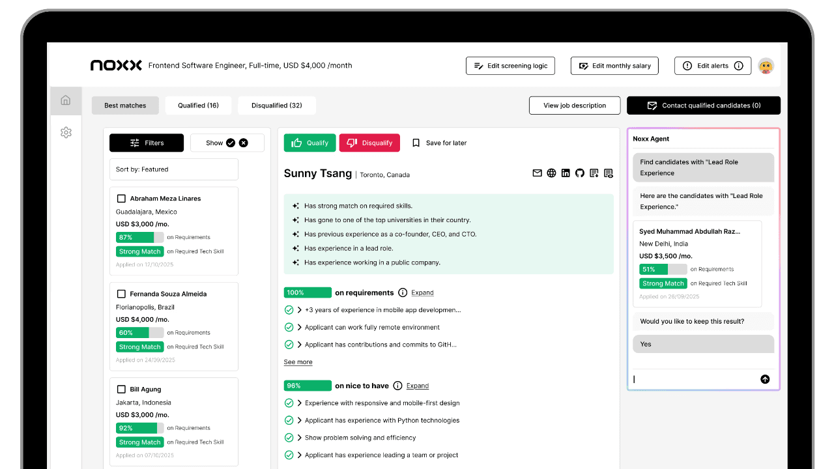Open the Filters button
Screen dimensions: 834x469
pyautogui.click(x=147, y=143)
